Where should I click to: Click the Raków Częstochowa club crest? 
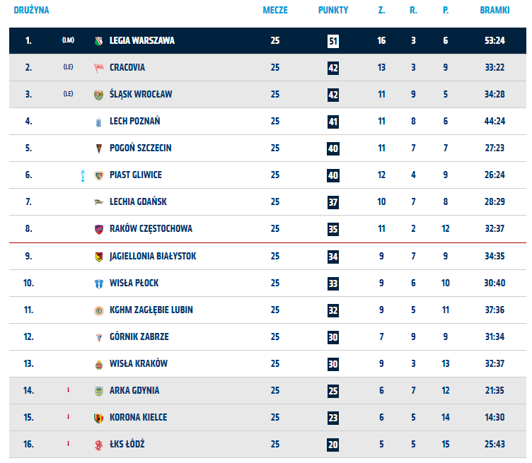pos(99,229)
